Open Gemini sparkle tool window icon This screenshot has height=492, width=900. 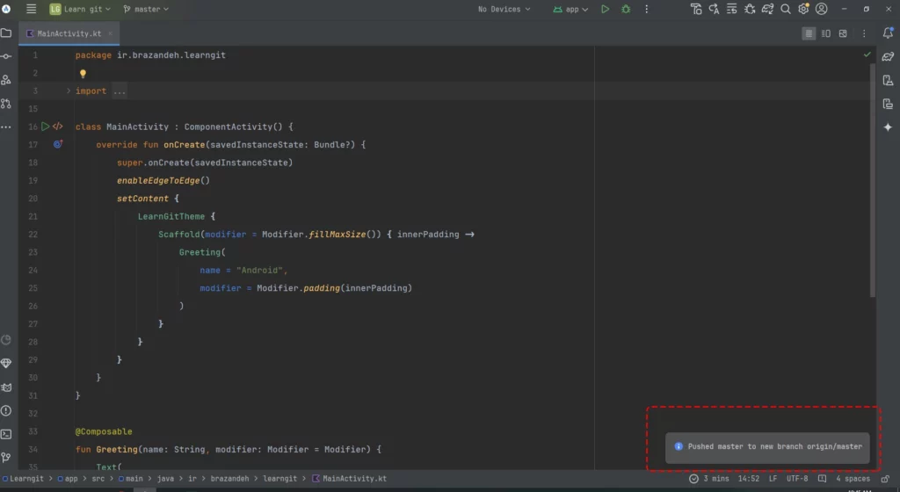[x=888, y=127]
